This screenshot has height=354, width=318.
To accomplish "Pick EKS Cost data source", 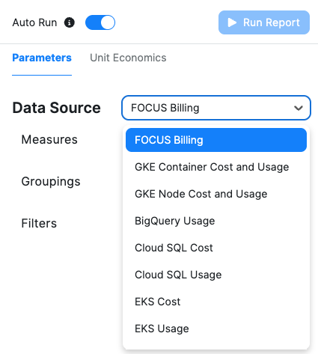I will [216, 302].
